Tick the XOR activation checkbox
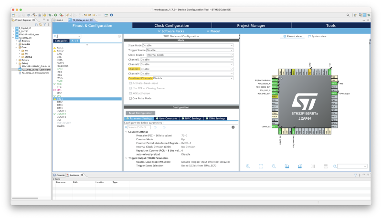This screenshot has height=219, width=382. click(x=130, y=93)
